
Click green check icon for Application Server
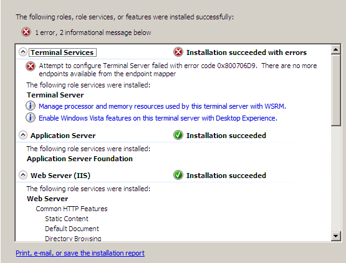point(178,135)
